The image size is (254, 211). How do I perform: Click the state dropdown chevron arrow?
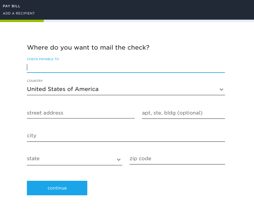click(x=119, y=160)
